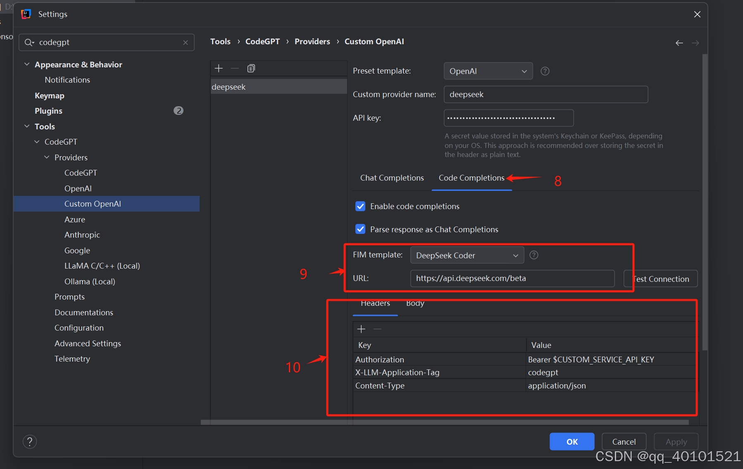The width and height of the screenshot is (743, 469).
Task: Click the horizontal scrollbar at the bottom
Action: click(x=445, y=422)
